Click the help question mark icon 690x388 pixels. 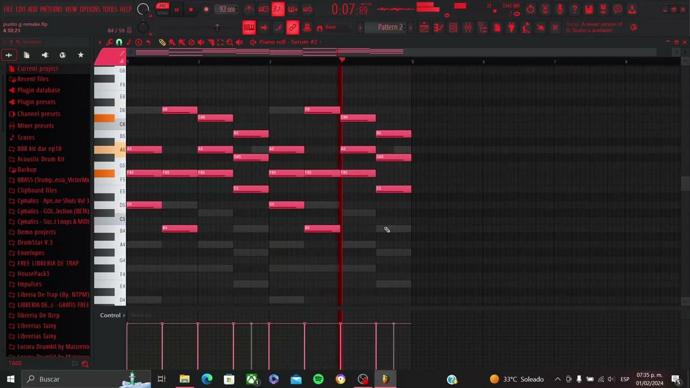(x=574, y=9)
